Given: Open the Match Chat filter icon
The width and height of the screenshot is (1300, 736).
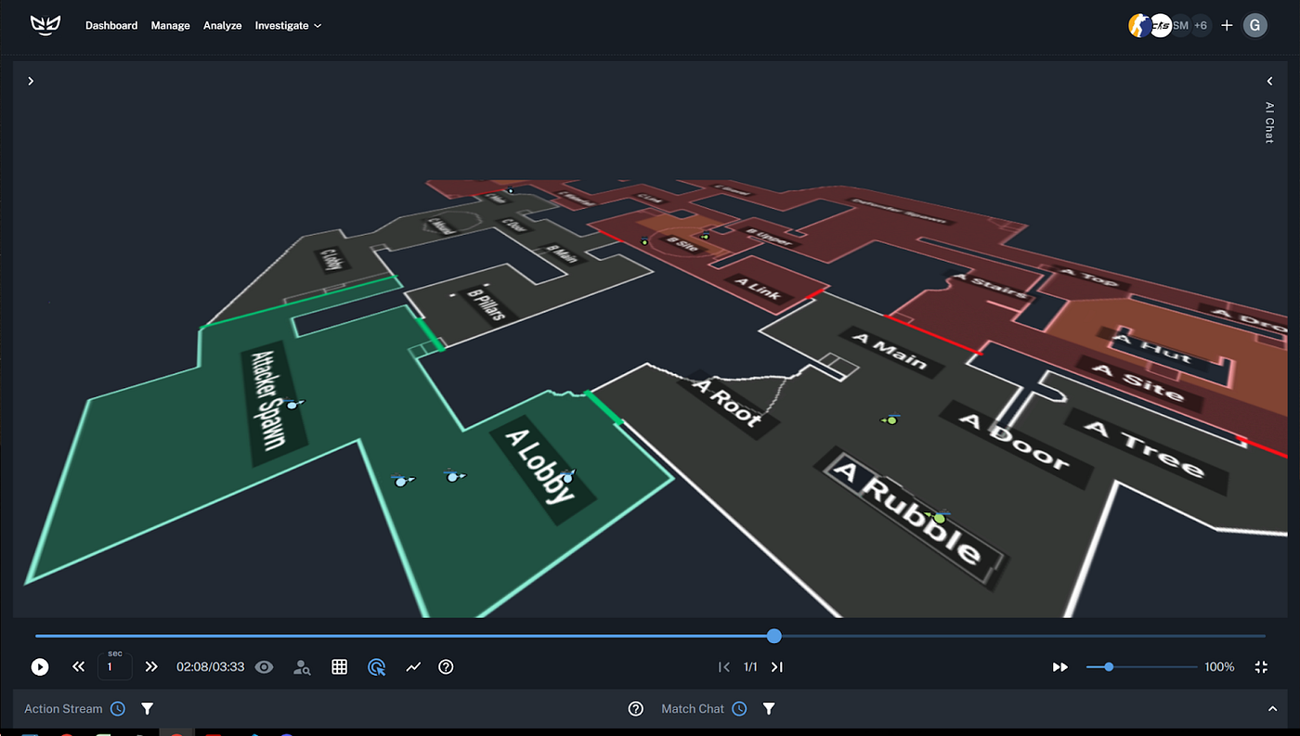Looking at the screenshot, I should point(768,708).
